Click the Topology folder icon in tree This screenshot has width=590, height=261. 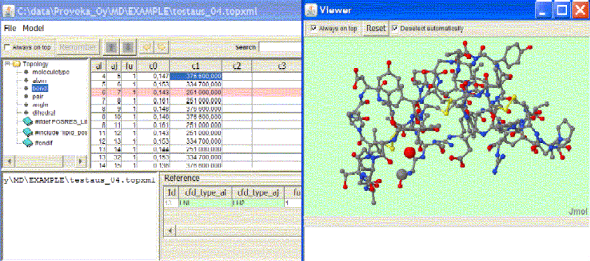coord(16,64)
